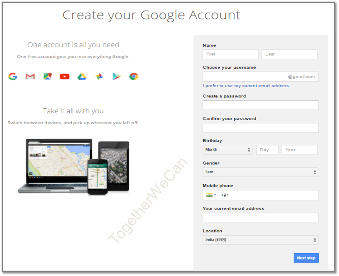Click 'Take it all with you' text
The width and height of the screenshot is (339, 276).
pyautogui.click(x=73, y=111)
